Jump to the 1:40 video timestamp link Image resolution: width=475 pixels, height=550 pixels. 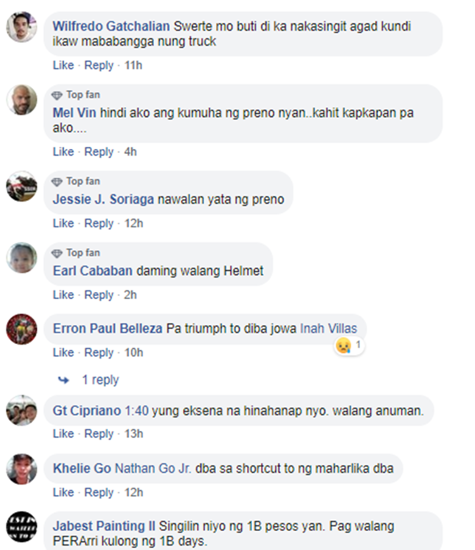click(137, 411)
